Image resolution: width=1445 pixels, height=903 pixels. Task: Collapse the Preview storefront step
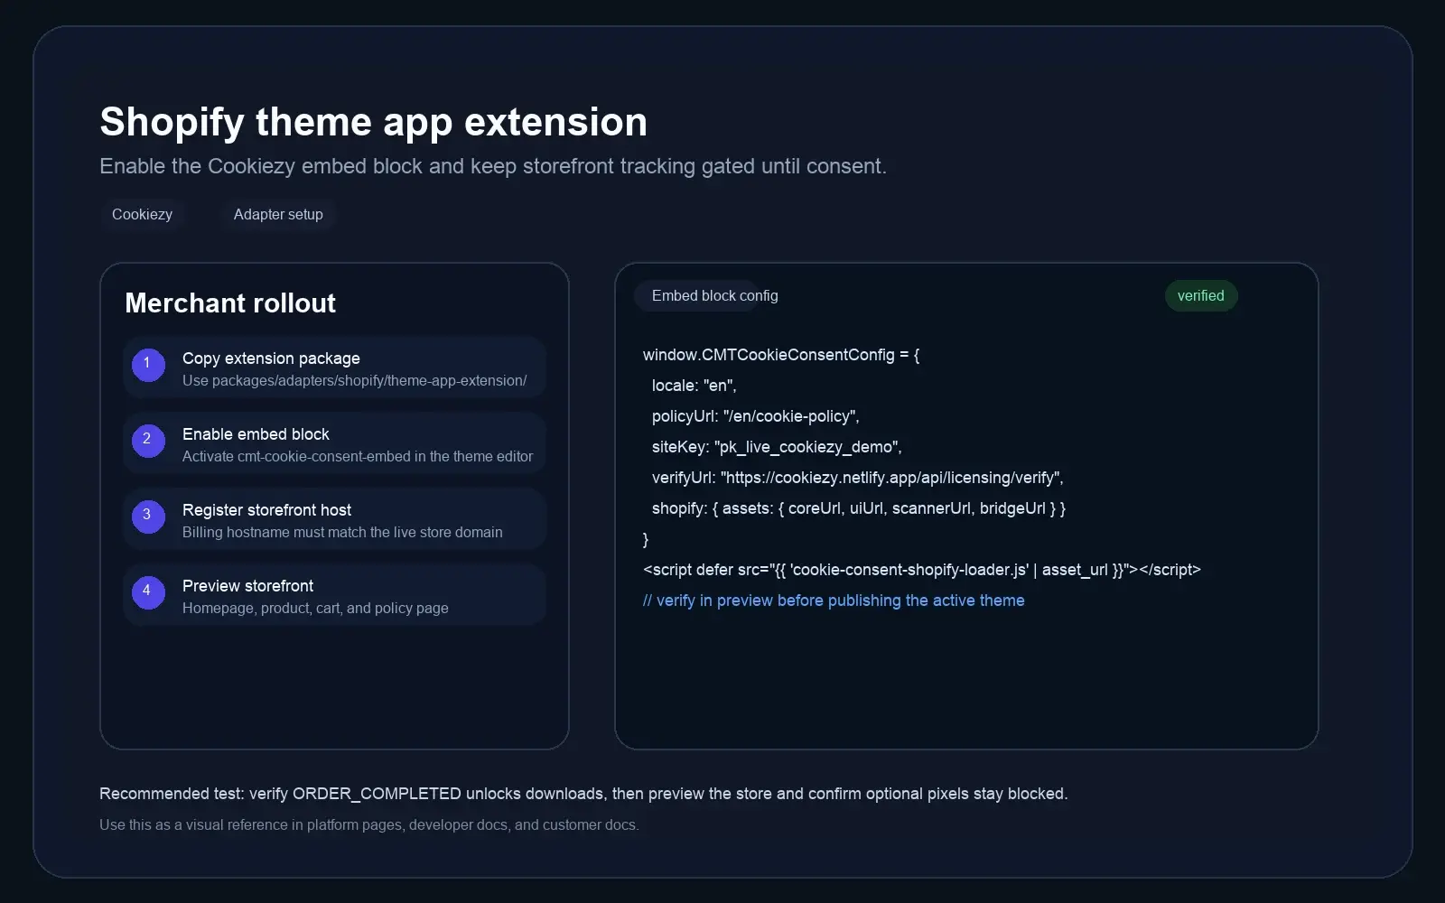[334, 595]
